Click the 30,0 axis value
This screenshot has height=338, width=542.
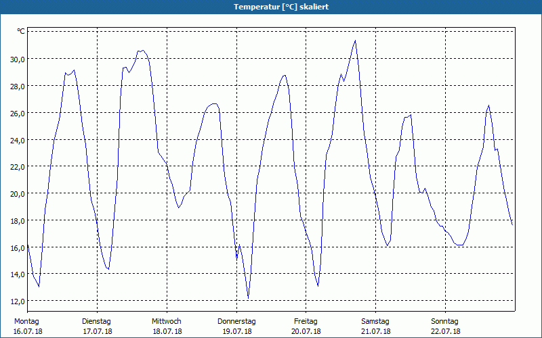(x=18, y=59)
